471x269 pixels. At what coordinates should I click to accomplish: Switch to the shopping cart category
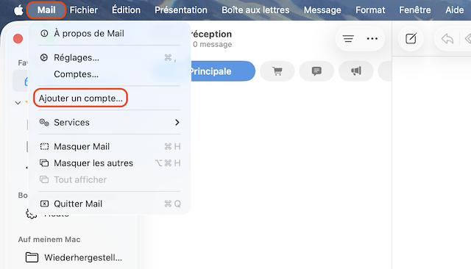pos(277,71)
